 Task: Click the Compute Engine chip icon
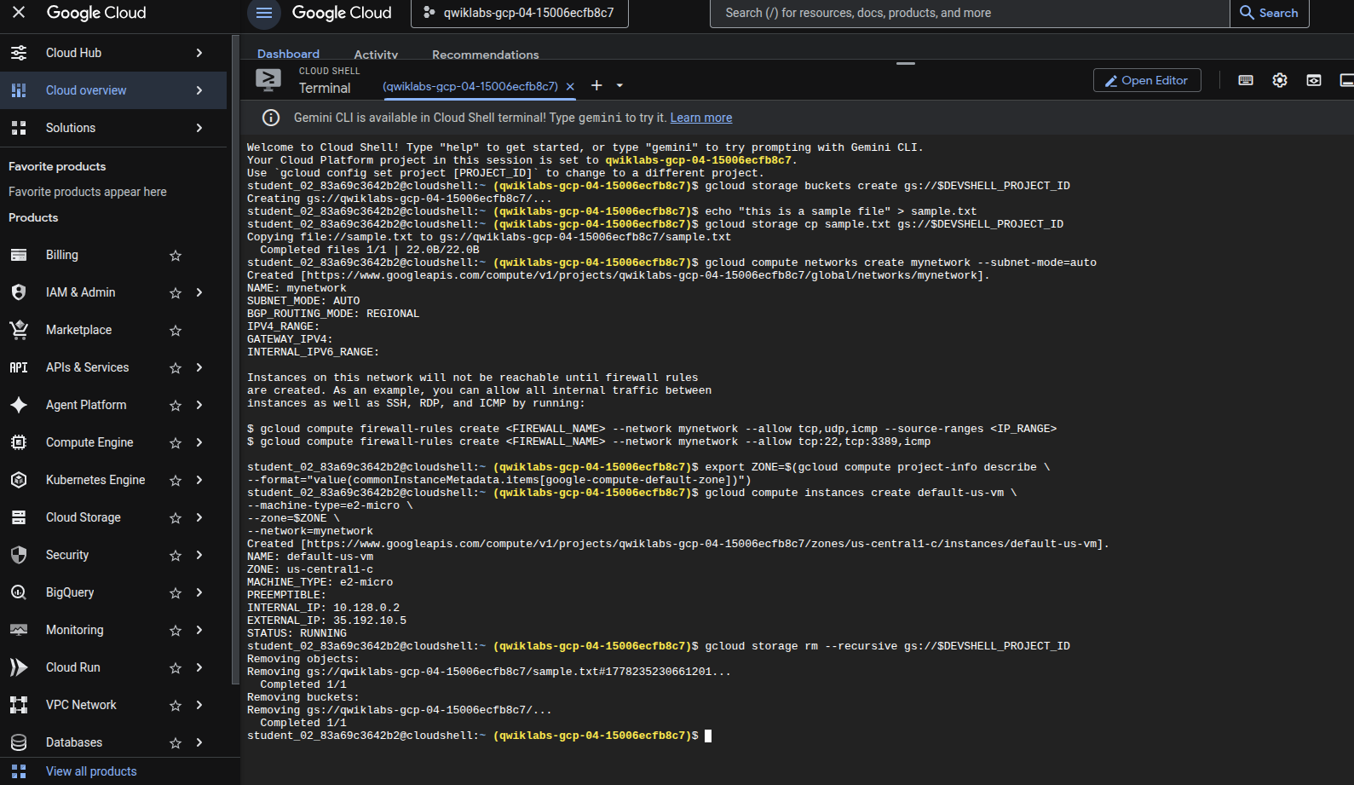(x=19, y=442)
